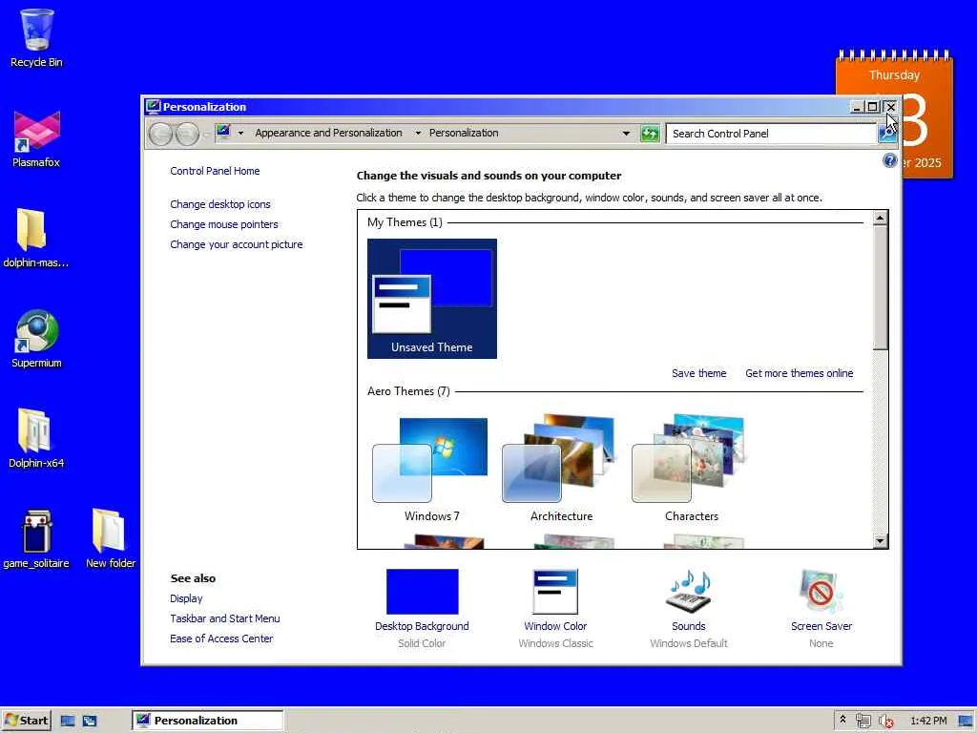Select the Dolphin-x64 folder on desktop
Image resolution: width=977 pixels, height=733 pixels.
click(x=36, y=438)
